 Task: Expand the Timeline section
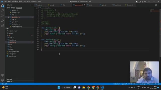10,82
